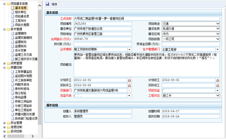This screenshot has width=226, height=139.
Task: Open the 工程状态 dropdown
Action: coord(218,96)
